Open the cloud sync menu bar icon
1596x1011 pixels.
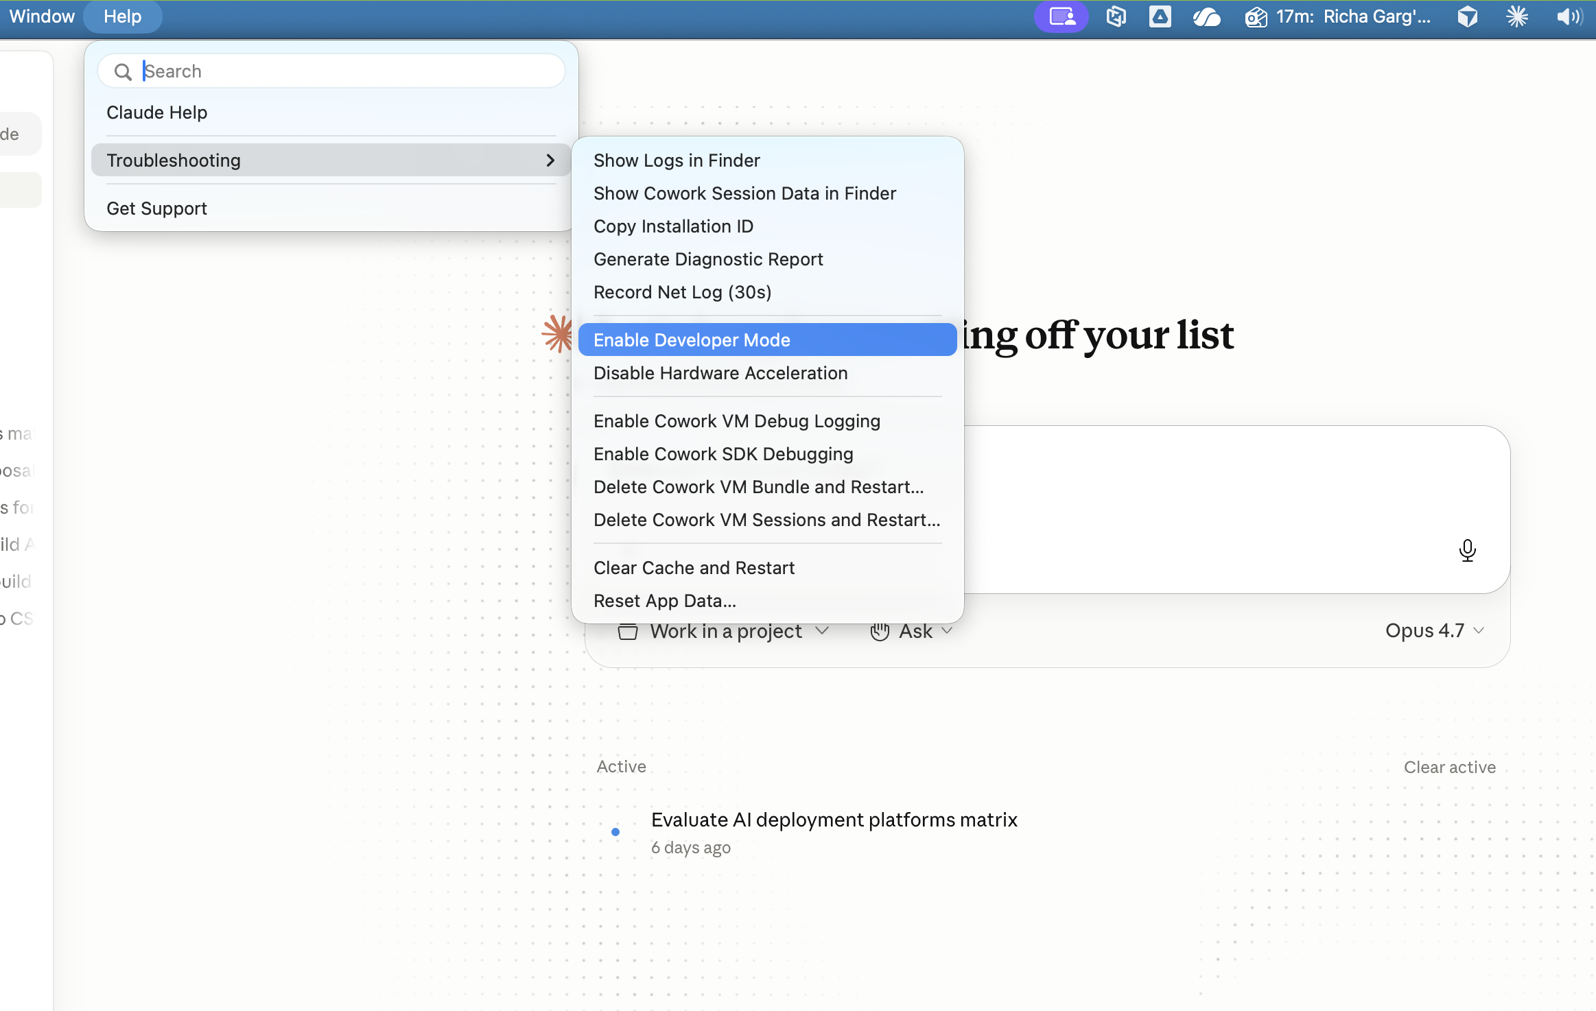pos(1206,17)
